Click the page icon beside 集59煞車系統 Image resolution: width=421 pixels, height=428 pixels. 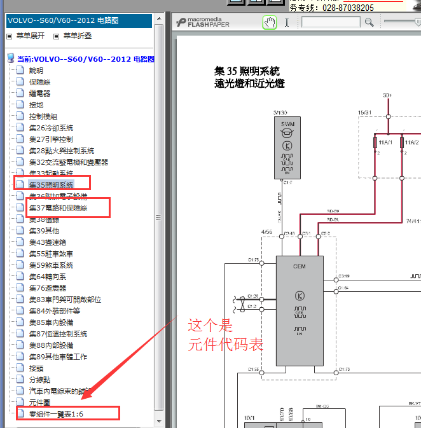[x=20, y=265]
